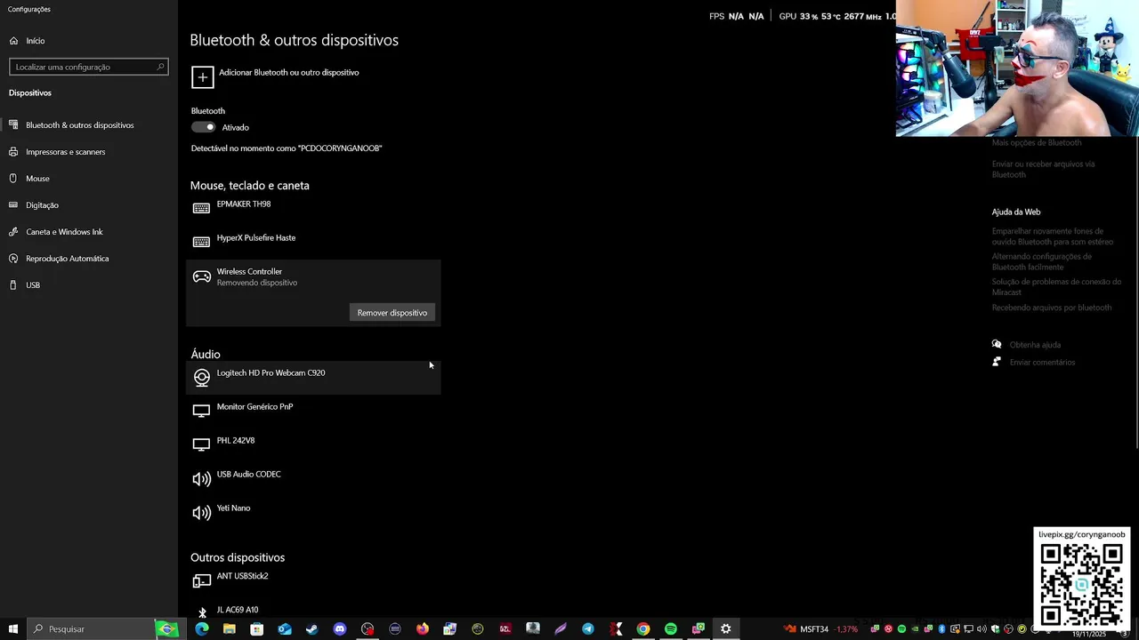Click the keyboard icon next to EPMAKER TH98
This screenshot has height=640, width=1139.
click(201, 208)
